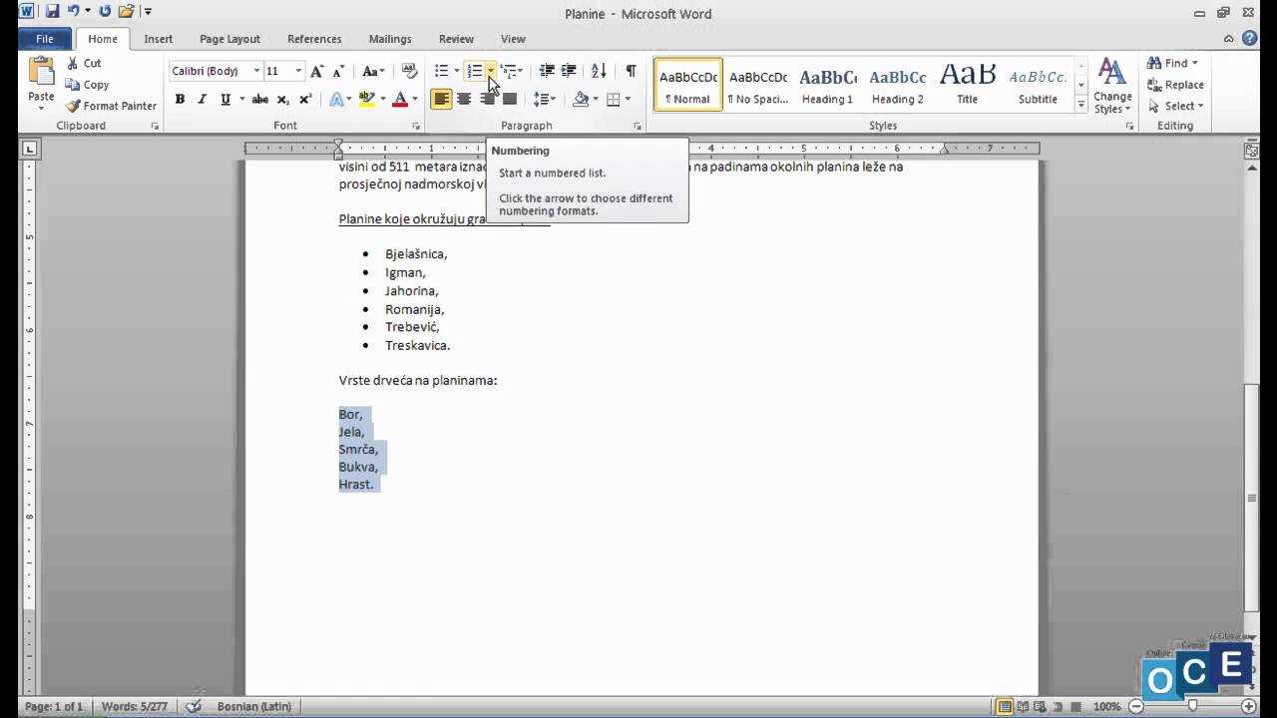
Task: Click the Cut command
Action: pos(84,63)
